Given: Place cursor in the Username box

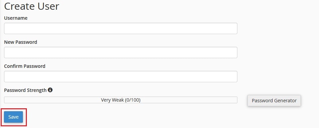Looking at the screenshot, I should click(x=121, y=28).
